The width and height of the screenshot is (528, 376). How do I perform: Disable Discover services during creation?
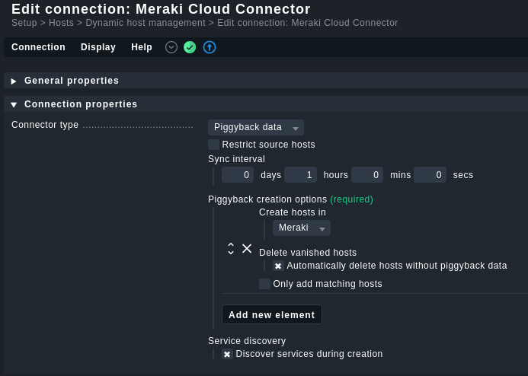[x=227, y=354]
